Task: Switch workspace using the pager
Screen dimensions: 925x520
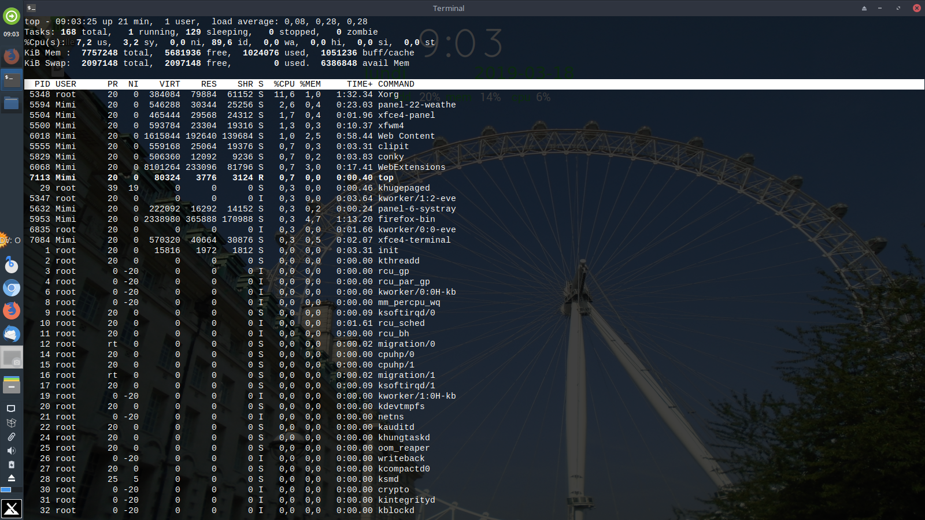Action: [x=12, y=490]
